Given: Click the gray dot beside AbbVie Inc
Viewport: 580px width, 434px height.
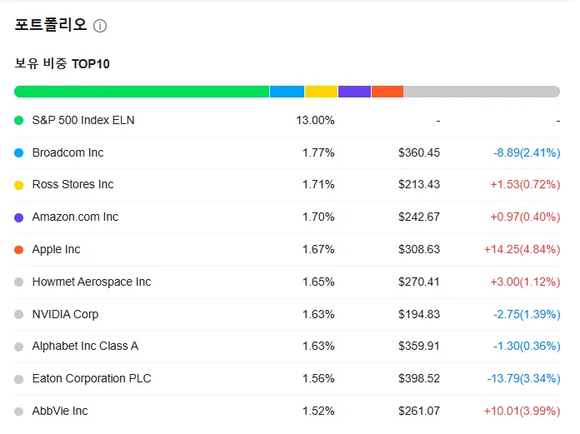Looking at the screenshot, I should pyautogui.click(x=19, y=412).
